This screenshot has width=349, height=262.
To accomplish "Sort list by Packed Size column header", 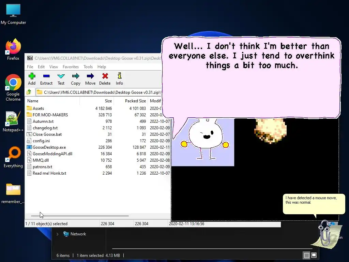I will click(131, 101).
